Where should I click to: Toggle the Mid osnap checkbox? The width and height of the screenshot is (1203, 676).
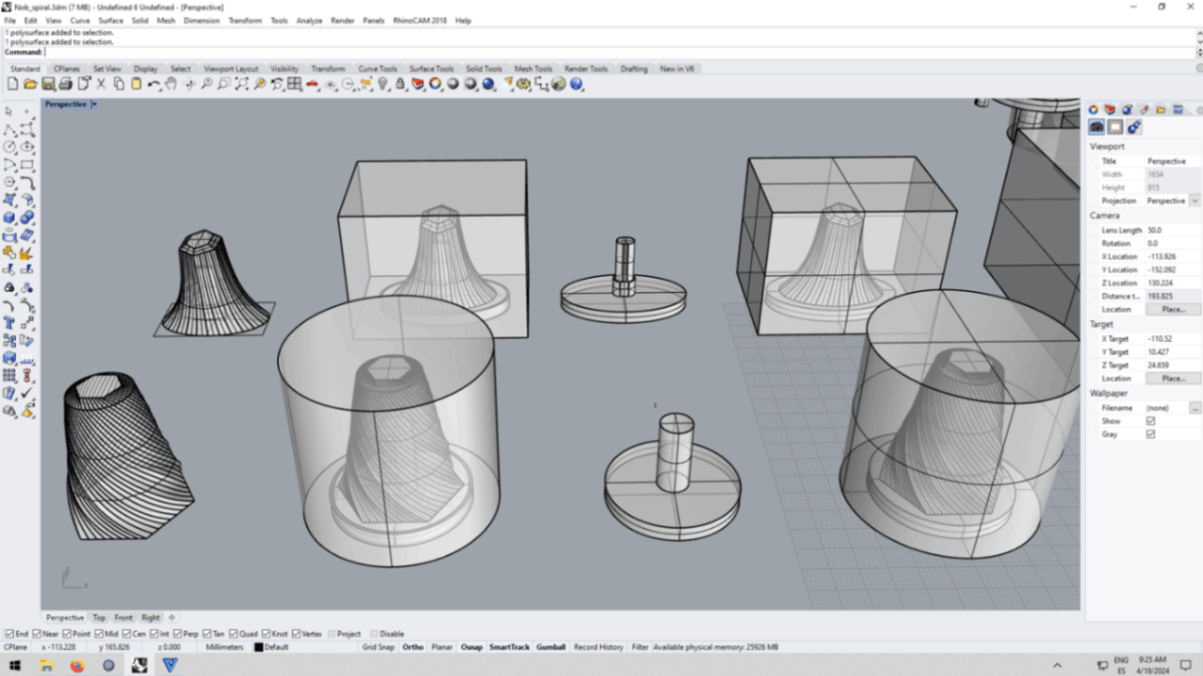click(x=99, y=634)
